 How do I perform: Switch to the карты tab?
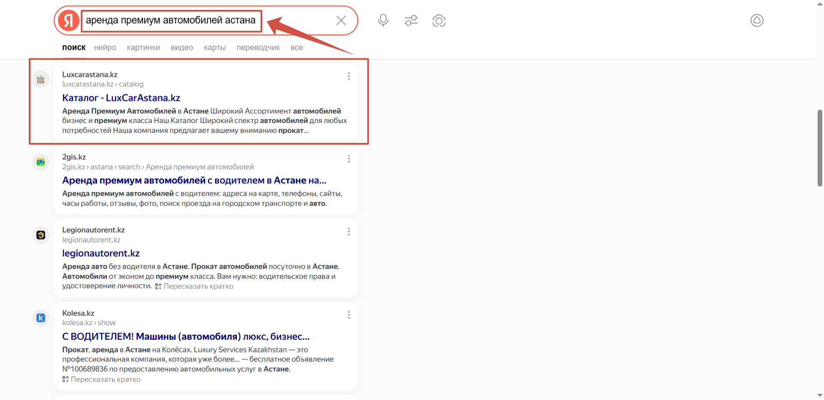[215, 48]
